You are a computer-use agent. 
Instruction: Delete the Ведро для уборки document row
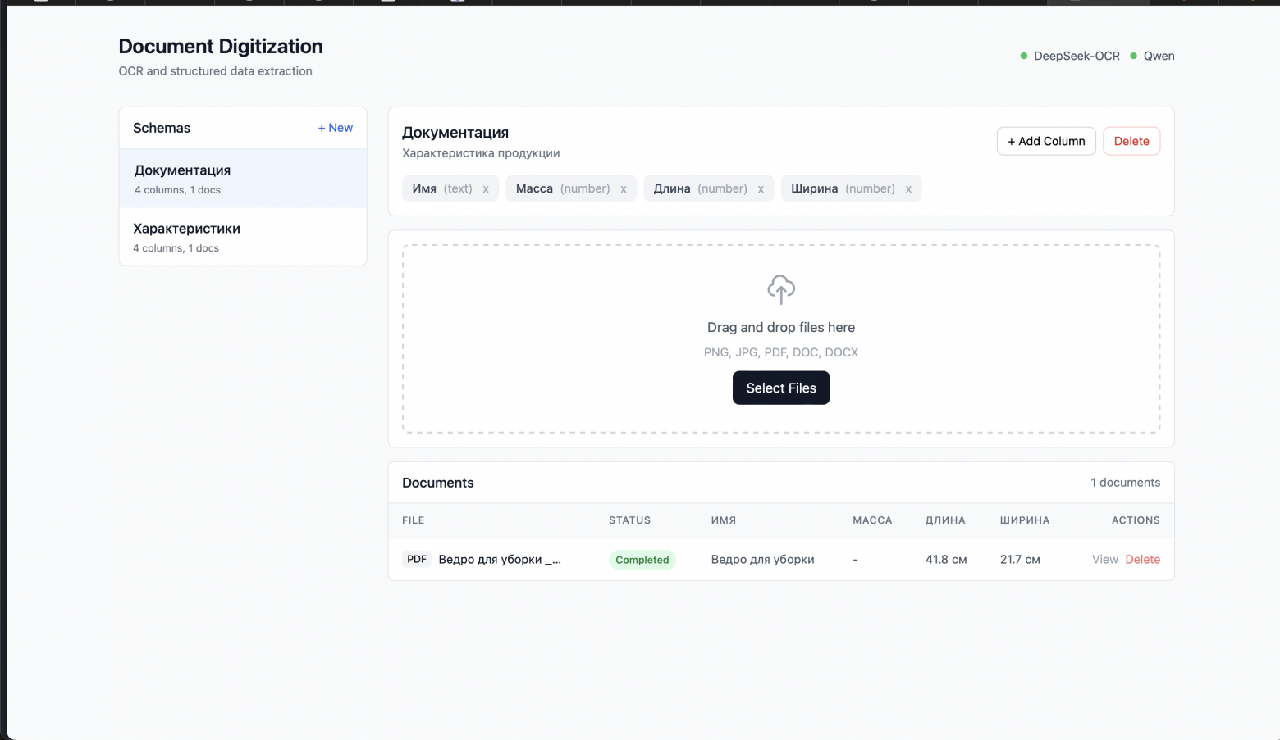coord(1142,560)
